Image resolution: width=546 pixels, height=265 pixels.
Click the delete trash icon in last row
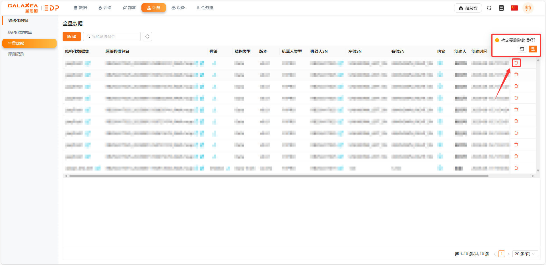(516, 168)
